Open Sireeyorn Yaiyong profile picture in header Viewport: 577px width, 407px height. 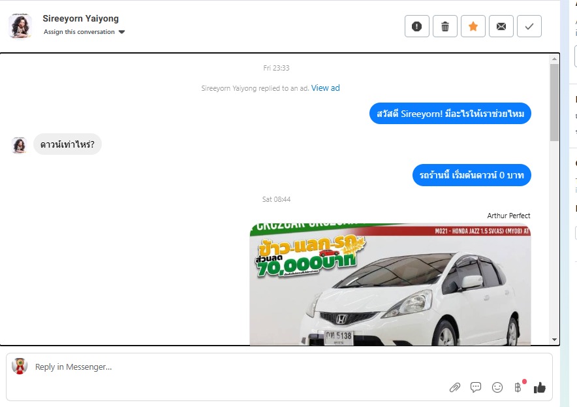[x=20, y=25]
